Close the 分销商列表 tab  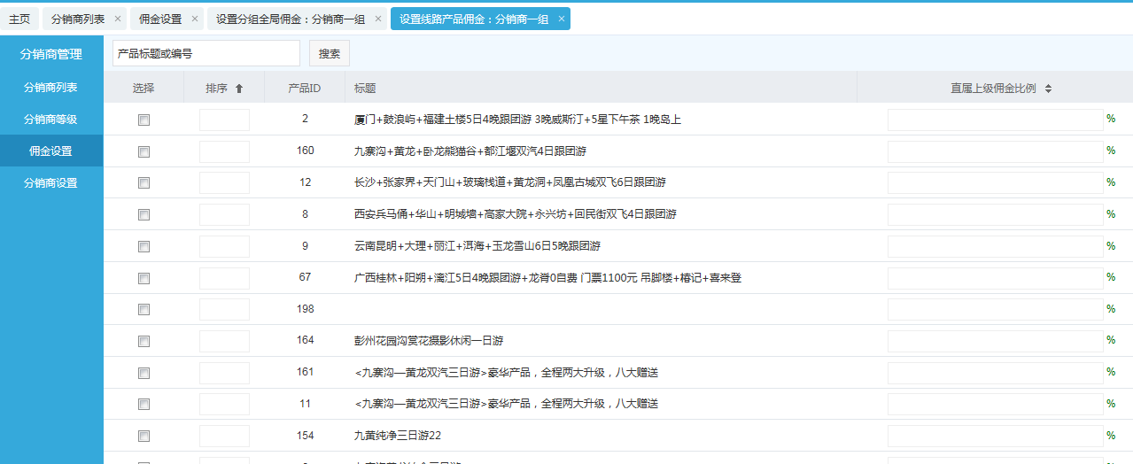[x=117, y=19]
